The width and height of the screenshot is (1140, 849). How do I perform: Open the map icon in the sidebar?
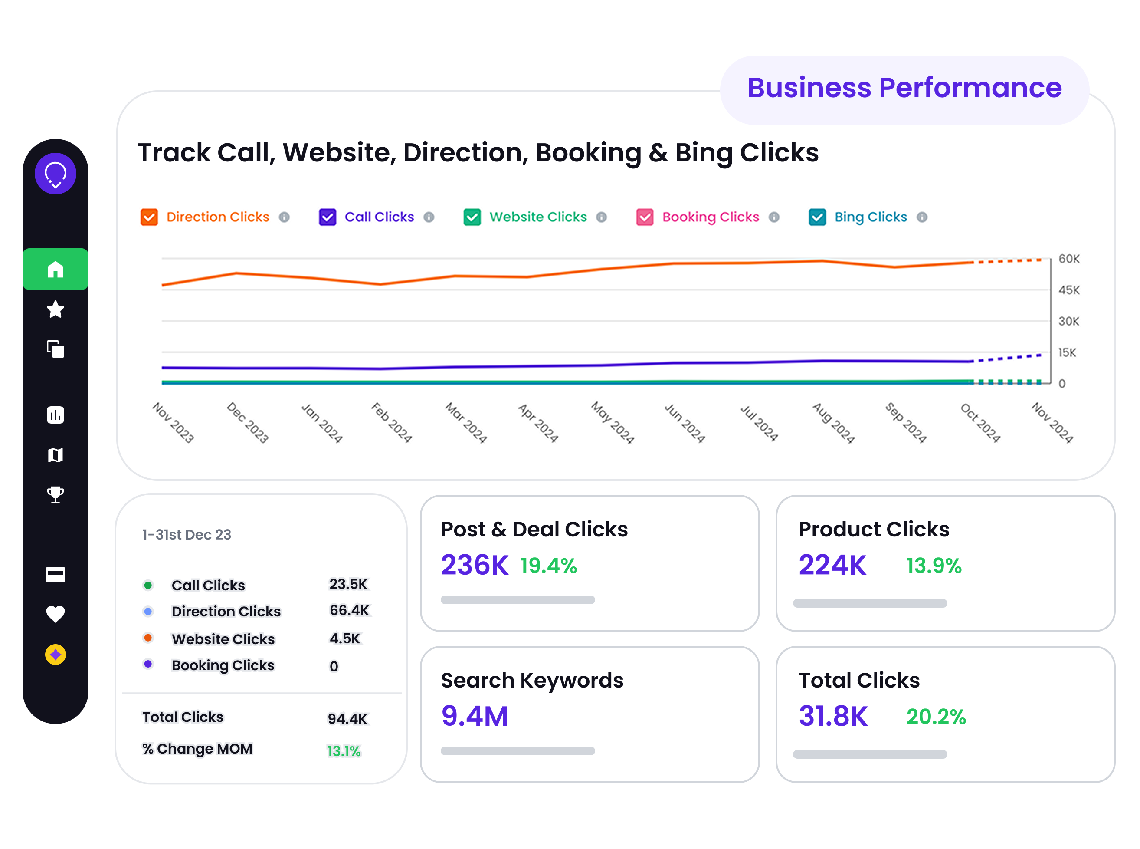pos(56,455)
